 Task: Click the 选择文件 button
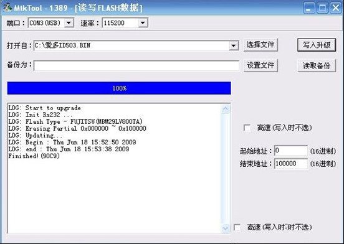point(260,45)
